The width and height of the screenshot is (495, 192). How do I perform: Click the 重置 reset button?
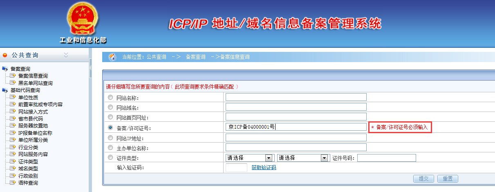[448, 179]
